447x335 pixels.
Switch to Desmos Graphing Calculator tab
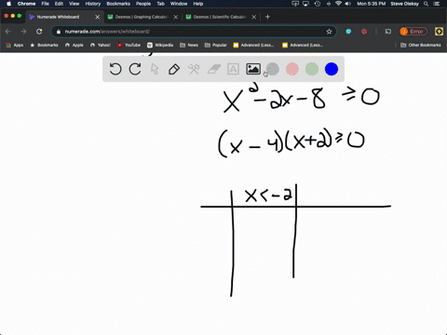pyautogui.click(x=142, y=17)
